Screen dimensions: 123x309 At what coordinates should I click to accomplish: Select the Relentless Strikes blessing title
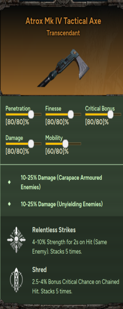(54, 230)
